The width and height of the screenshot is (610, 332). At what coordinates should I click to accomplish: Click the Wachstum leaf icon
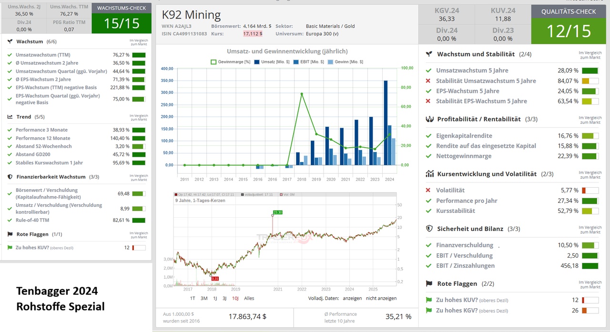[x=10, y=42]
